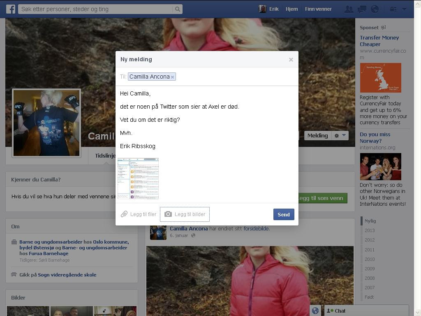Viewport: 421px width, 316px height.
Task: Jump to 2007 on timeline
Action: (x=370, y=288)
